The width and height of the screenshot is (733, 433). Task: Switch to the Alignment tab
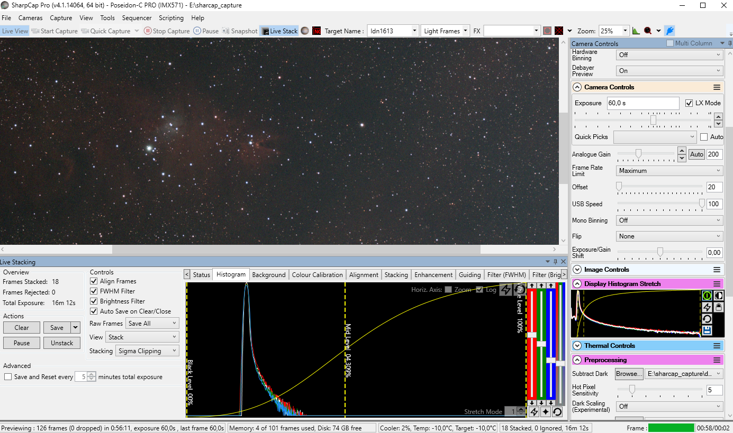tap(364, 275)
